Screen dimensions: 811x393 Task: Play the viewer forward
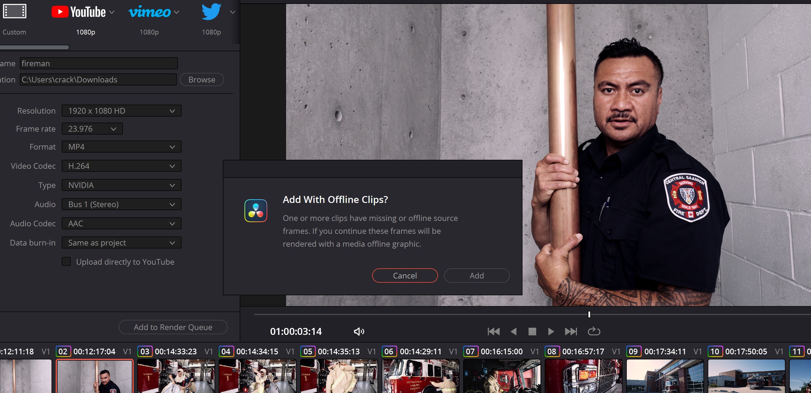click(x=551, y=331)
